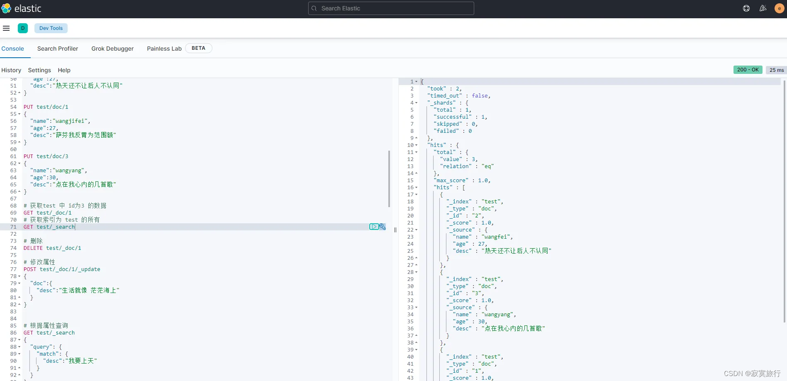Click the 'GET test/_doc/1' line
Image resolution: width=787 pixels, height=381 pixels.
[x=48, y=212]
